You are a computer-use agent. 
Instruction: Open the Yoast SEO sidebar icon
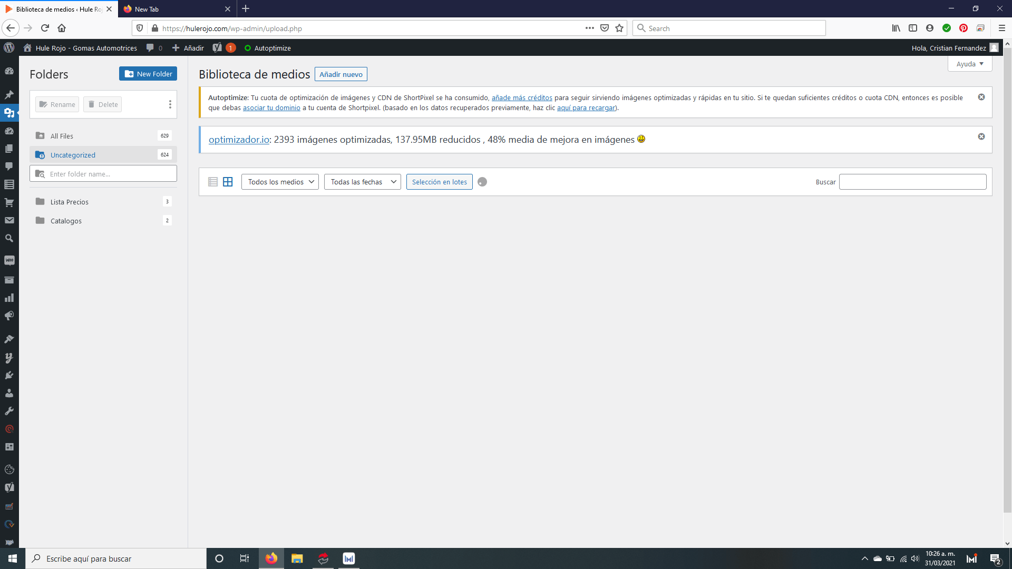[9, 487]
